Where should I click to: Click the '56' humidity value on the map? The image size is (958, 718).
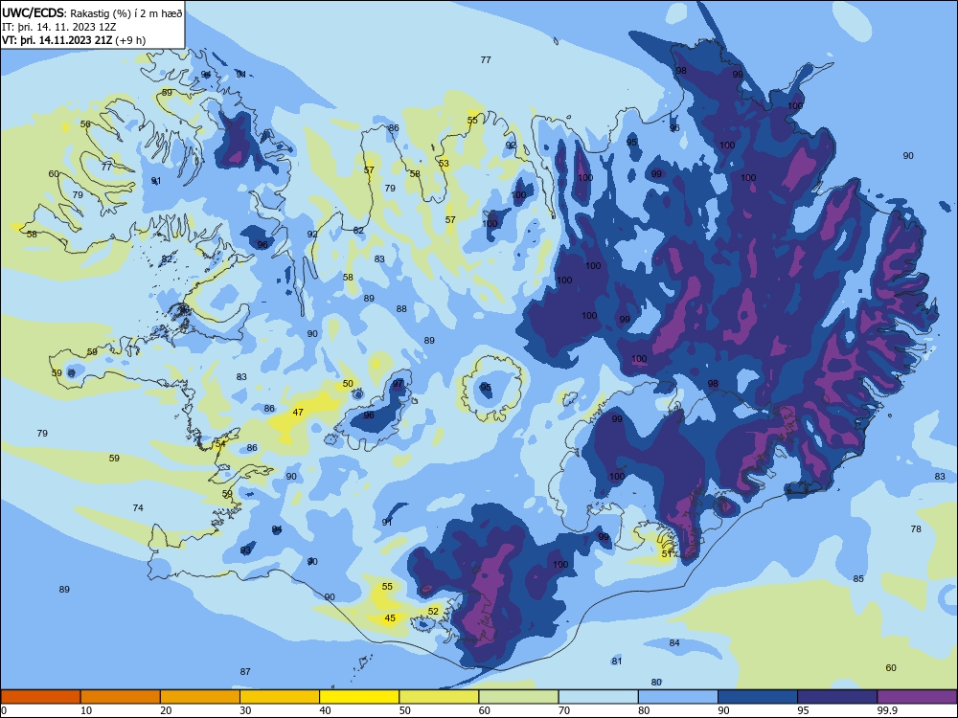(85, 123)
